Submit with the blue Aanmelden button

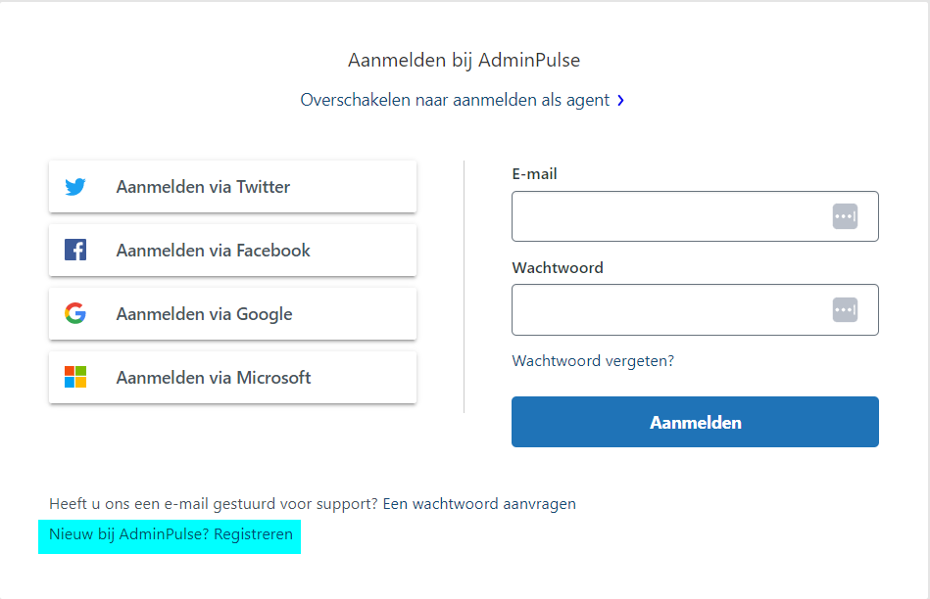[x=695, y=422]
